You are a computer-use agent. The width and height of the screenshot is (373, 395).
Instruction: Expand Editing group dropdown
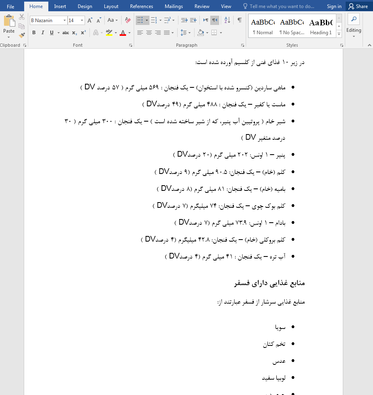click(354, 37)
